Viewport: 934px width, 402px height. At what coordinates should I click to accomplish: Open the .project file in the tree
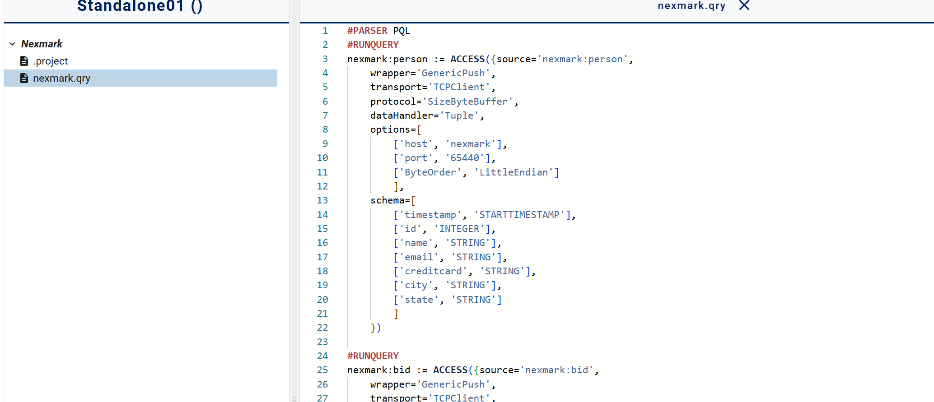click(50, 61)
